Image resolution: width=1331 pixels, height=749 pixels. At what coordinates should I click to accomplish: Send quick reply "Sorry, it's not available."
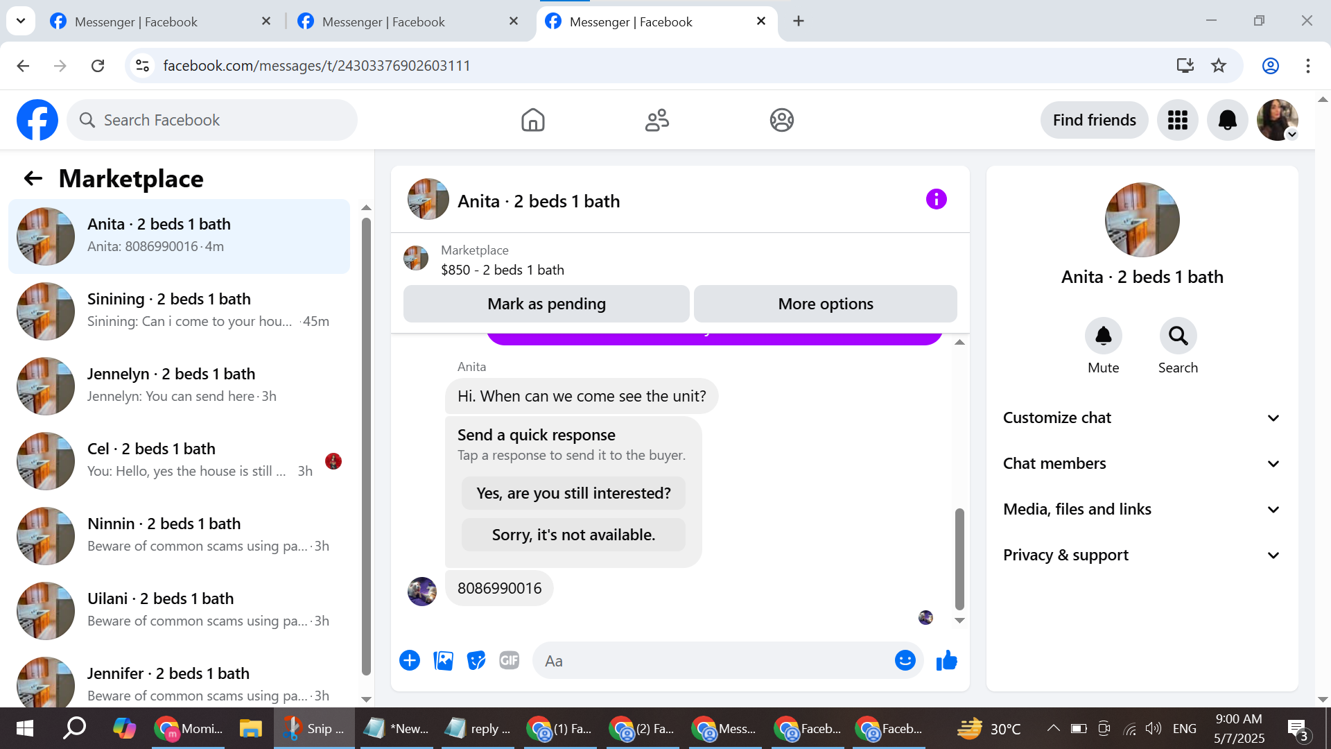(x=573, y=535)
